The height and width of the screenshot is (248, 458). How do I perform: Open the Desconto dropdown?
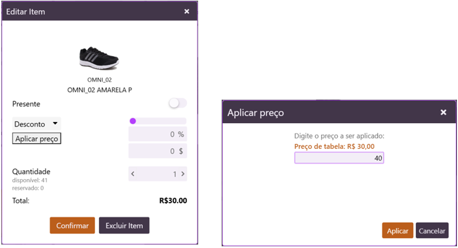click(x=36, y=124)
